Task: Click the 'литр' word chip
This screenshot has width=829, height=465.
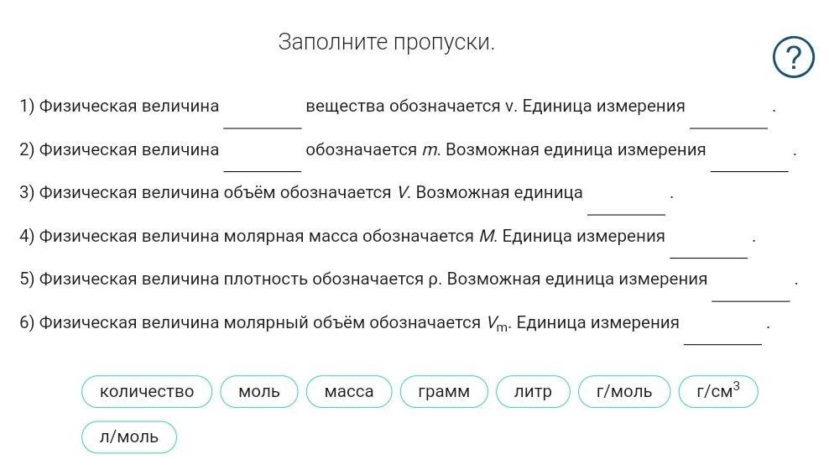Action: [x=533, y=391]
